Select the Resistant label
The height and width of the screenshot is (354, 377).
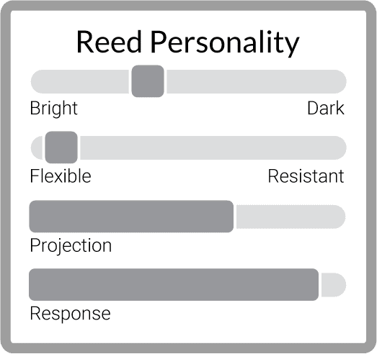tap(306, 176)
